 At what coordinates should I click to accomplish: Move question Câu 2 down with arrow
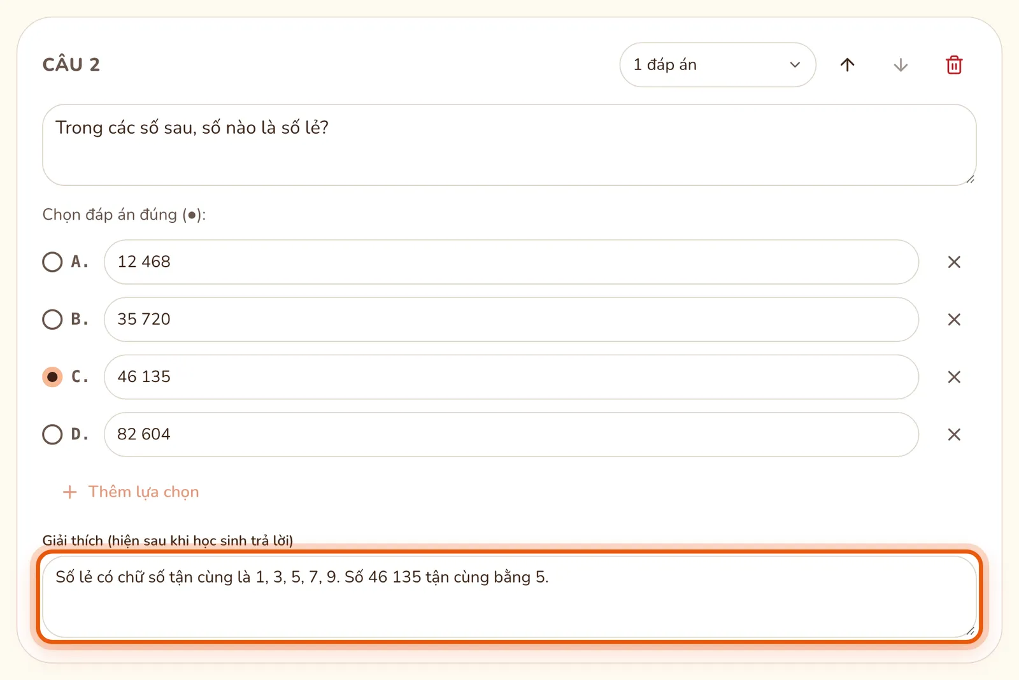click(901, 65)
